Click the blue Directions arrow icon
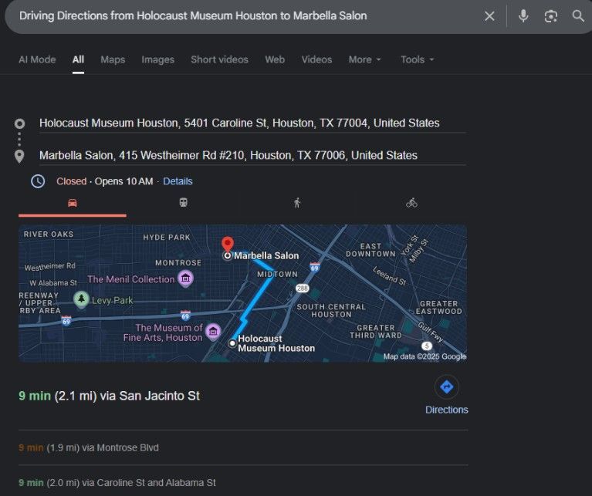Screen dimensions: 592x496 pos(447,387)
